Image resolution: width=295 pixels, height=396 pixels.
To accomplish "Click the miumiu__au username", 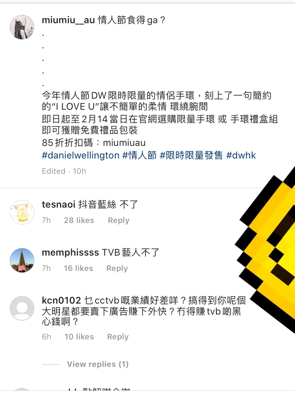I will 68,20.
